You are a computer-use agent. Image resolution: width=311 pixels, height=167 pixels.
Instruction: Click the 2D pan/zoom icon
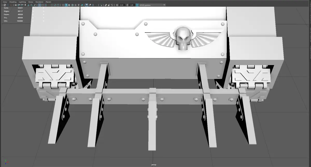[31, 5]
